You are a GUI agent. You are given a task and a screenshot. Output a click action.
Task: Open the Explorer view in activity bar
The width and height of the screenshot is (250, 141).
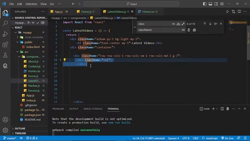pyautogui.click(x=5, y=13)
